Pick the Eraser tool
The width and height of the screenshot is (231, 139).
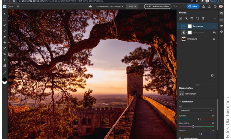pos(4,37)
